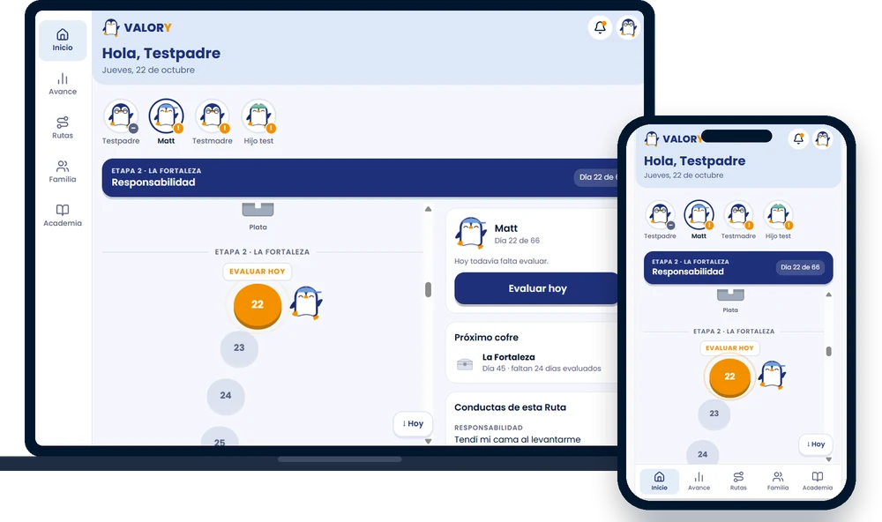Open Academia in the laptop sidebar

63,215
